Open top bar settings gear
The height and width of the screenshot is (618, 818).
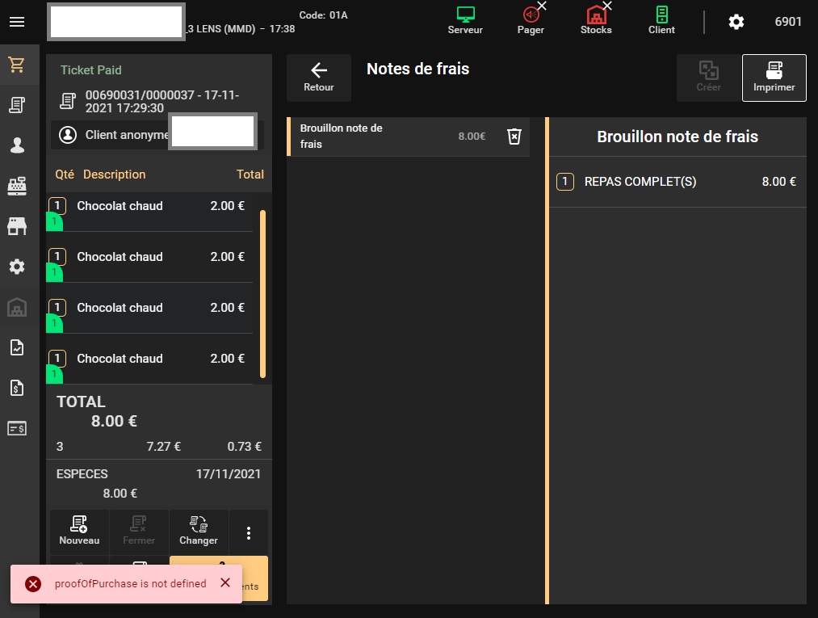point(736,22)
